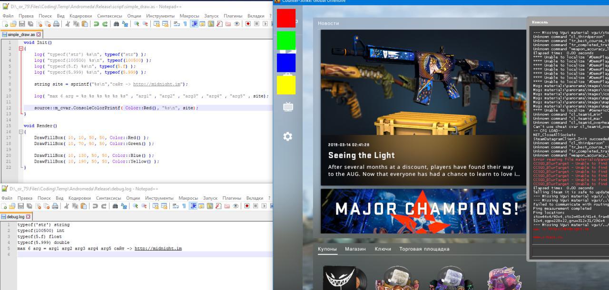
Task: Toggle Indent Guide in debug.log window toolbar
Action: [x=194, y=206]
